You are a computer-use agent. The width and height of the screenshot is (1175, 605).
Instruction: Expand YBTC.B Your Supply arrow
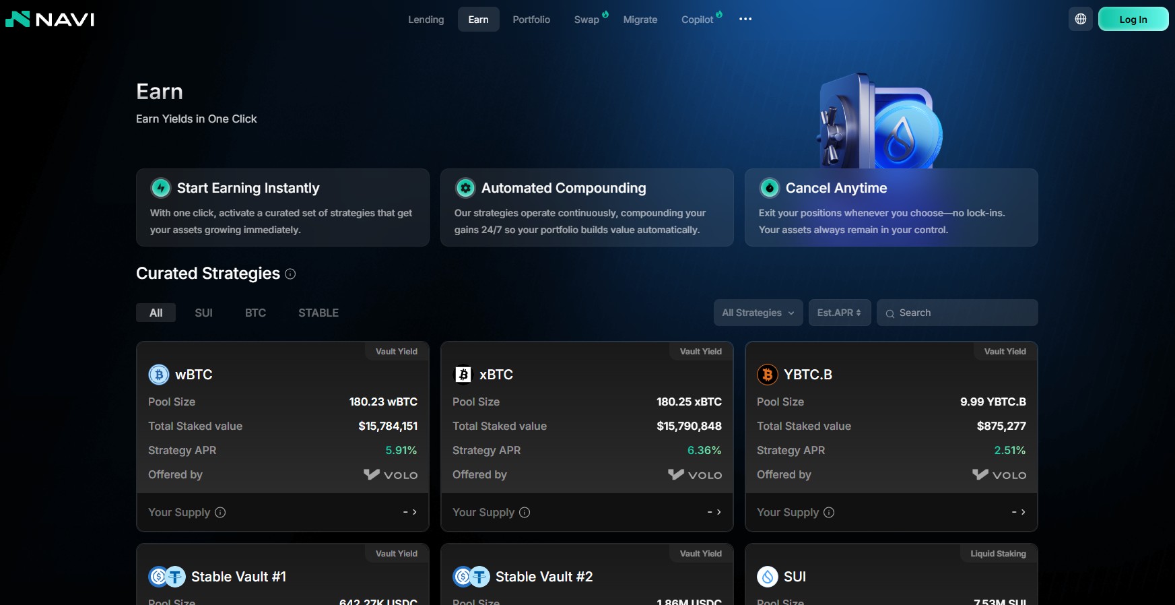[x=1023, y=512]
